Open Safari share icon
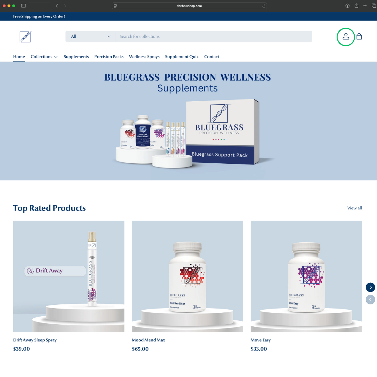Image resolution: width=377 pixels, height=377 pixels. [x=356, y=6]
